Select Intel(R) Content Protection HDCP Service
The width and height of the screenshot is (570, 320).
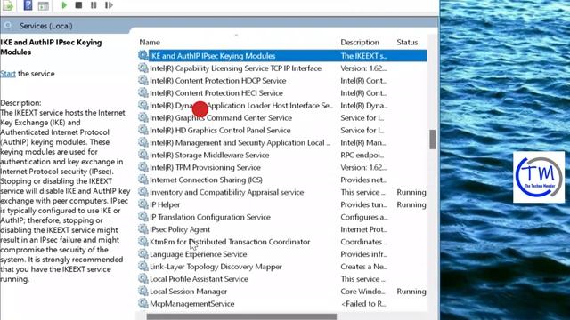click(x=217, y=81)
